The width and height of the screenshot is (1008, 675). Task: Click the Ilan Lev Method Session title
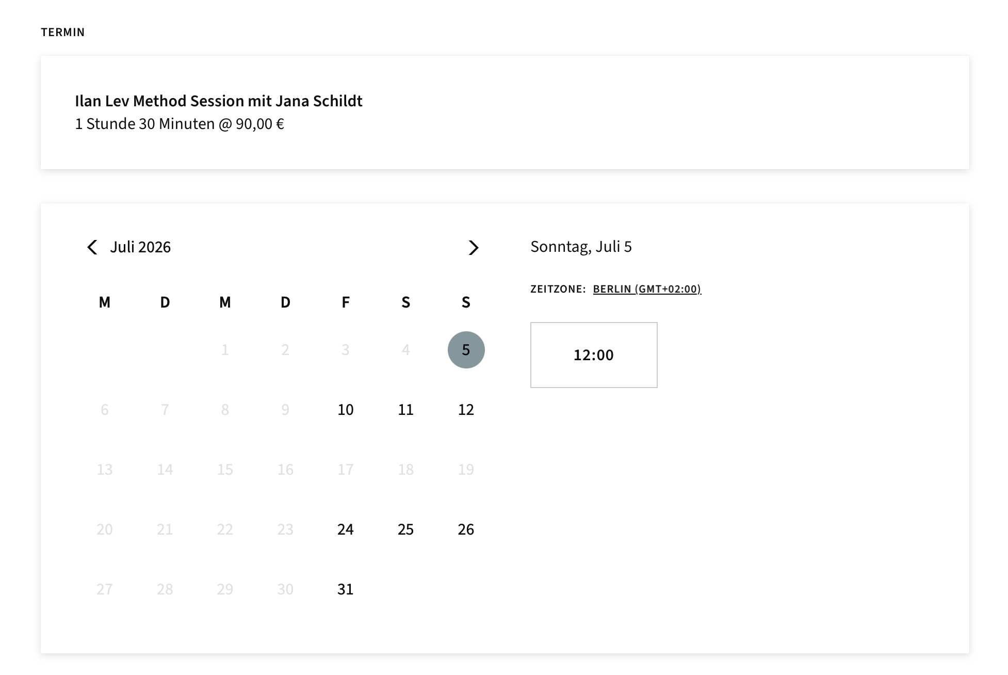(x=219, y=101)
